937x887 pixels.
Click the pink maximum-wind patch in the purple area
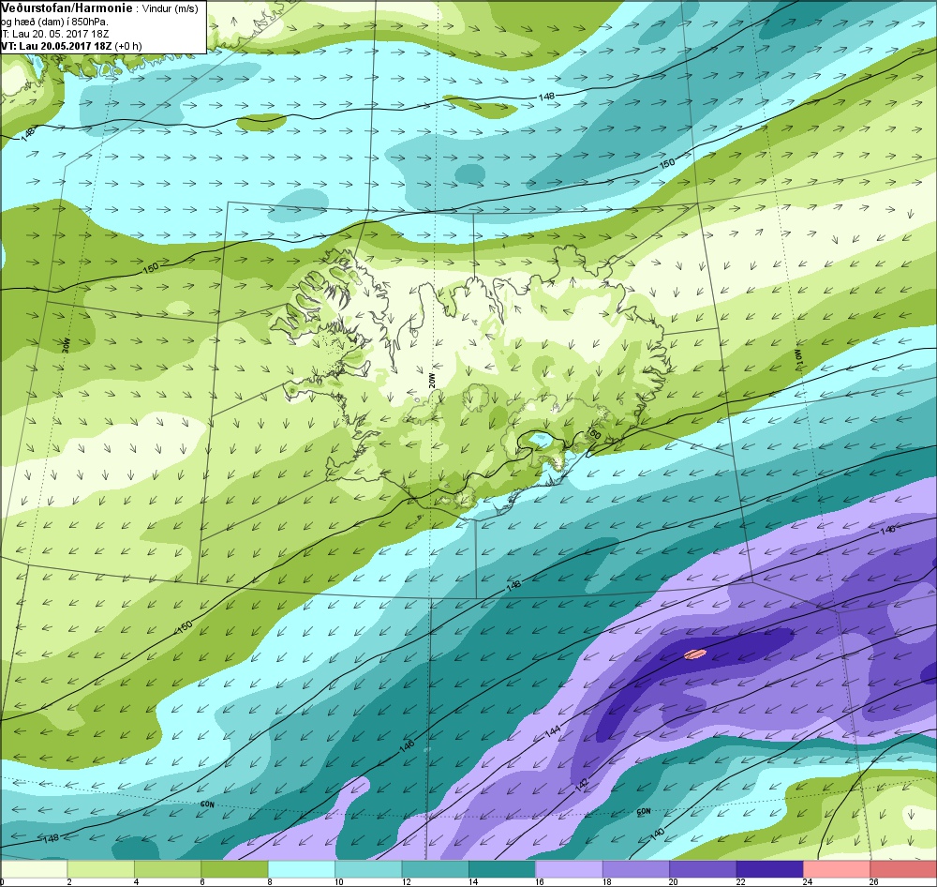click(695, 654)
